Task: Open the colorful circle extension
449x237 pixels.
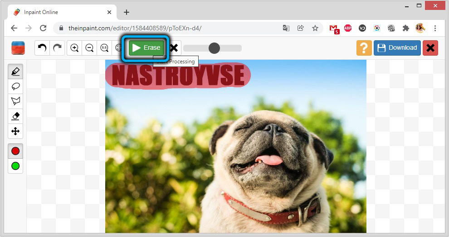Action: pos(377,28)
